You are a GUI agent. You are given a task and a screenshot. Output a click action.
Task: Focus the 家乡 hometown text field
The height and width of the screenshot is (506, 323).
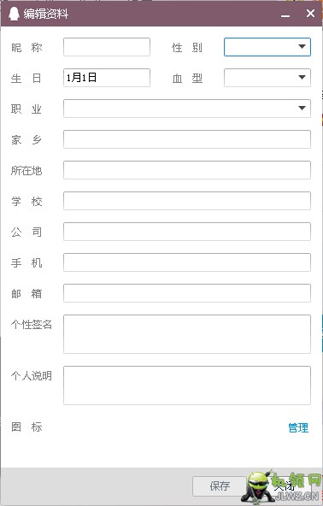(187, 139)
